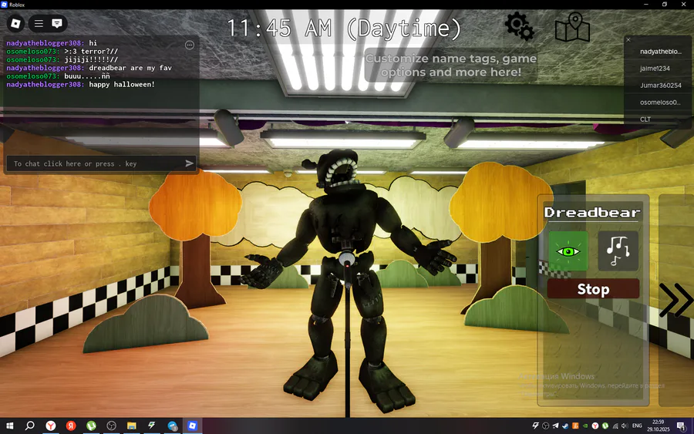Viewport: 694px width, 434px height.
Task: Open the volume speaker tray icon
Action: click(x=625, y=426)
